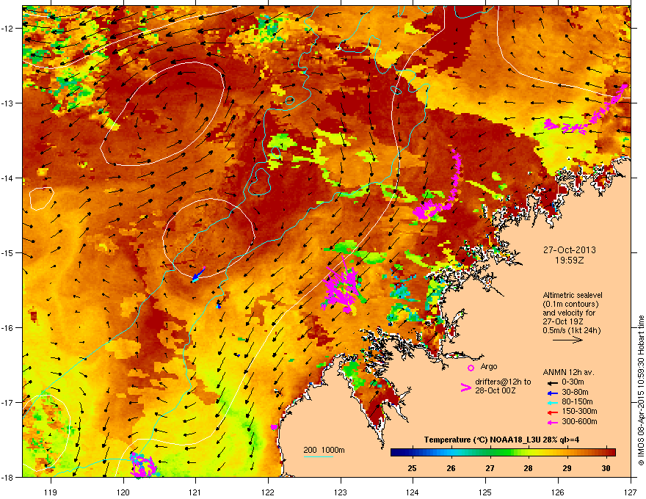Click the colorbar tick label '25'
This screenshot has height=499, width=646.
[x=412, y=468]
